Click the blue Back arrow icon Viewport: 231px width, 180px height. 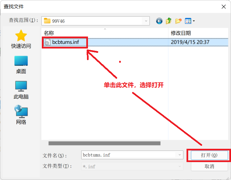pos(159,21)
